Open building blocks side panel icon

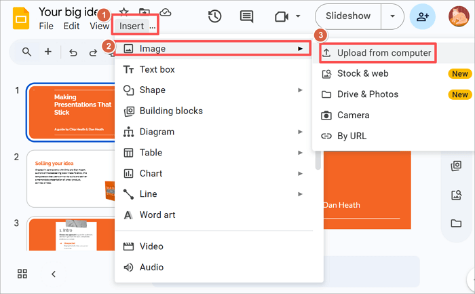[x=456, y=166]
